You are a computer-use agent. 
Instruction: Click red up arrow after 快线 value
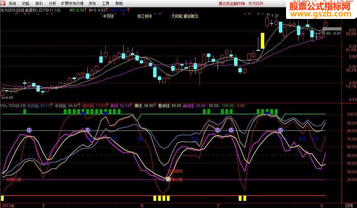[131, 105]
